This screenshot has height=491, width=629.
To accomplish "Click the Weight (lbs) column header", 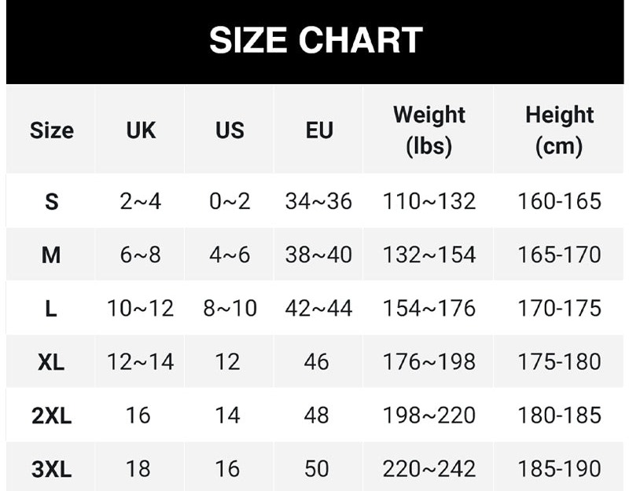I will click(429, 130).
